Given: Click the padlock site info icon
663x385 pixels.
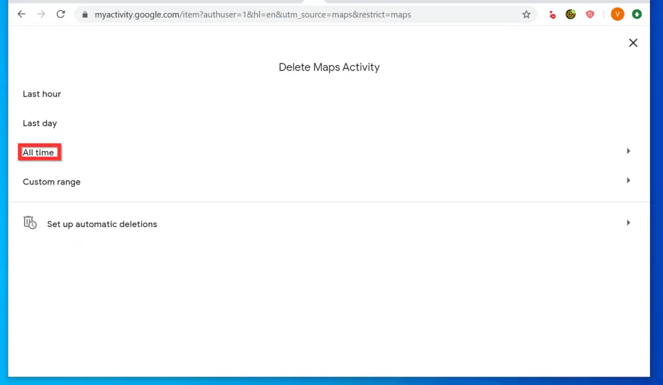Looking at the screenshot, I should (85, 15).
